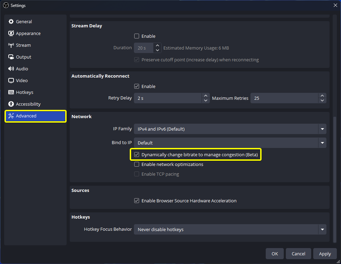Viewport: 341px width, 264px height.
Task: Click the OBS logo in title bar
Action: (6, 5)
